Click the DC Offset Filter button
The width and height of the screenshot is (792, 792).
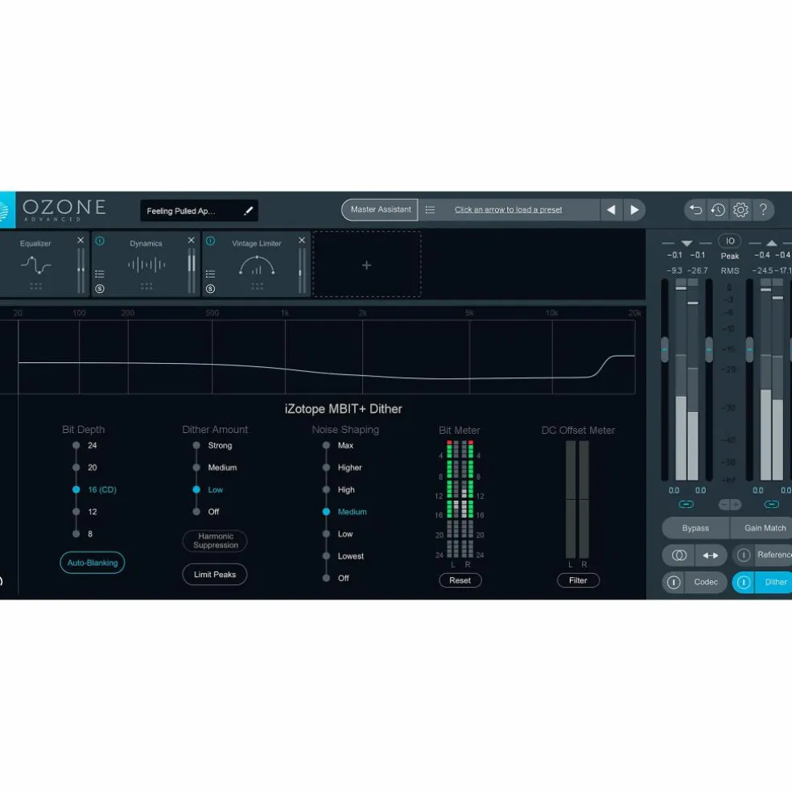pyautogui.click(x=579, y=580)
